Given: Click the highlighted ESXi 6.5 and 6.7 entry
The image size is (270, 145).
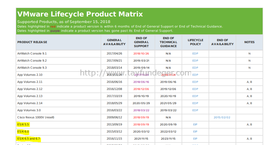Looking at the screenshot, I should pos(28,139).
